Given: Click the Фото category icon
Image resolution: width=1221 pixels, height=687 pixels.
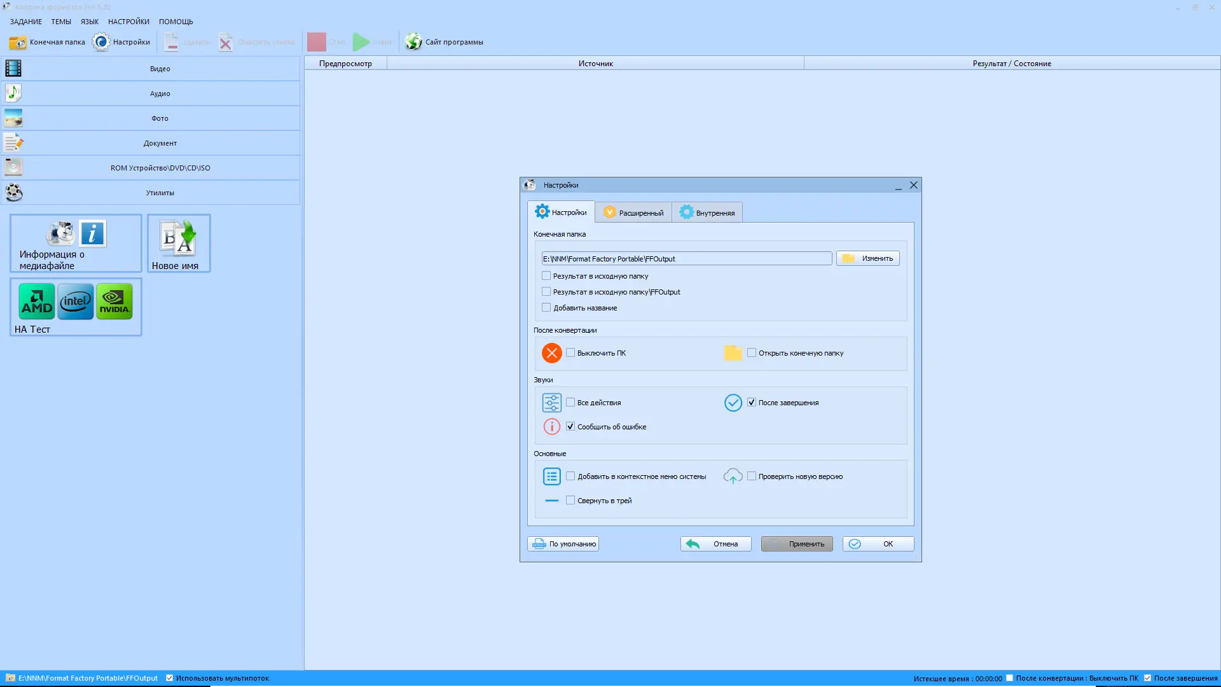Looking at the screenshot, I should (x=13, y=118).
